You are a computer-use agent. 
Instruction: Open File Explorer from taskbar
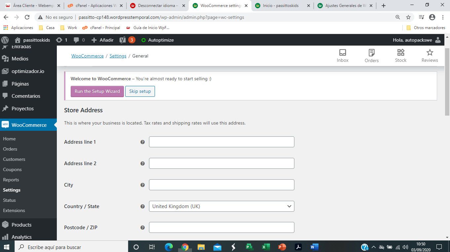[x=201, y=247]
